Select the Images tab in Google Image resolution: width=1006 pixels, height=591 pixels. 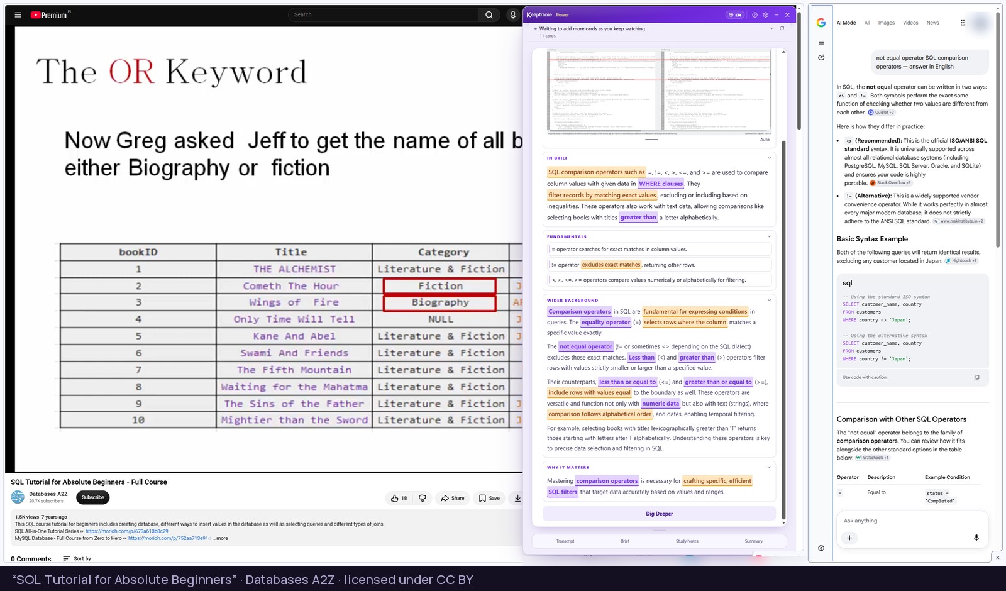887,23
